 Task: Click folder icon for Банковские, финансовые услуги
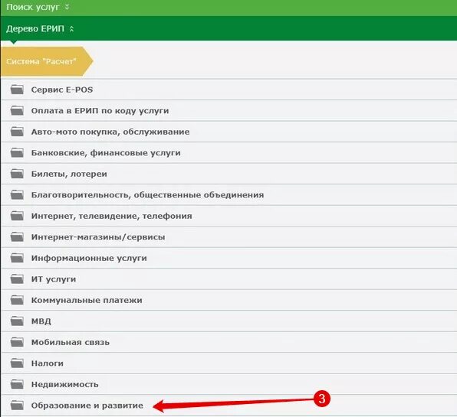click(x=17, y=152)
